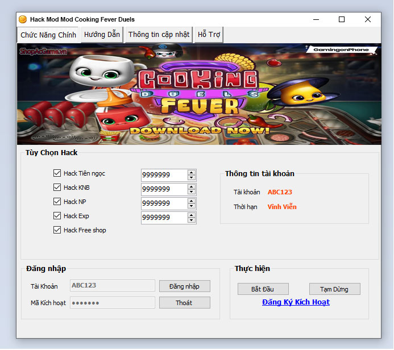The width and height of the screenshot is (394, 350).
Task: Uncheck the Hack Tiên ngọc checkbox
Action: click(57, 173)
